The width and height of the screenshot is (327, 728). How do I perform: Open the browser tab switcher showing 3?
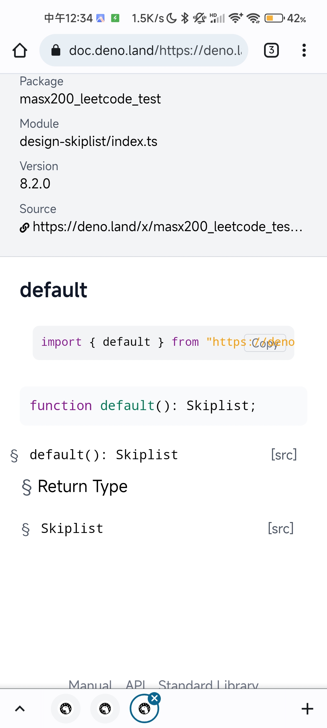(x=271, y=50)
